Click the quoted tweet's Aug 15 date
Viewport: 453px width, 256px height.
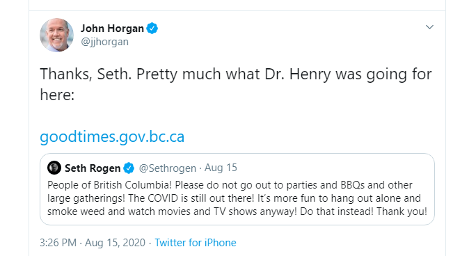point(221,168)
